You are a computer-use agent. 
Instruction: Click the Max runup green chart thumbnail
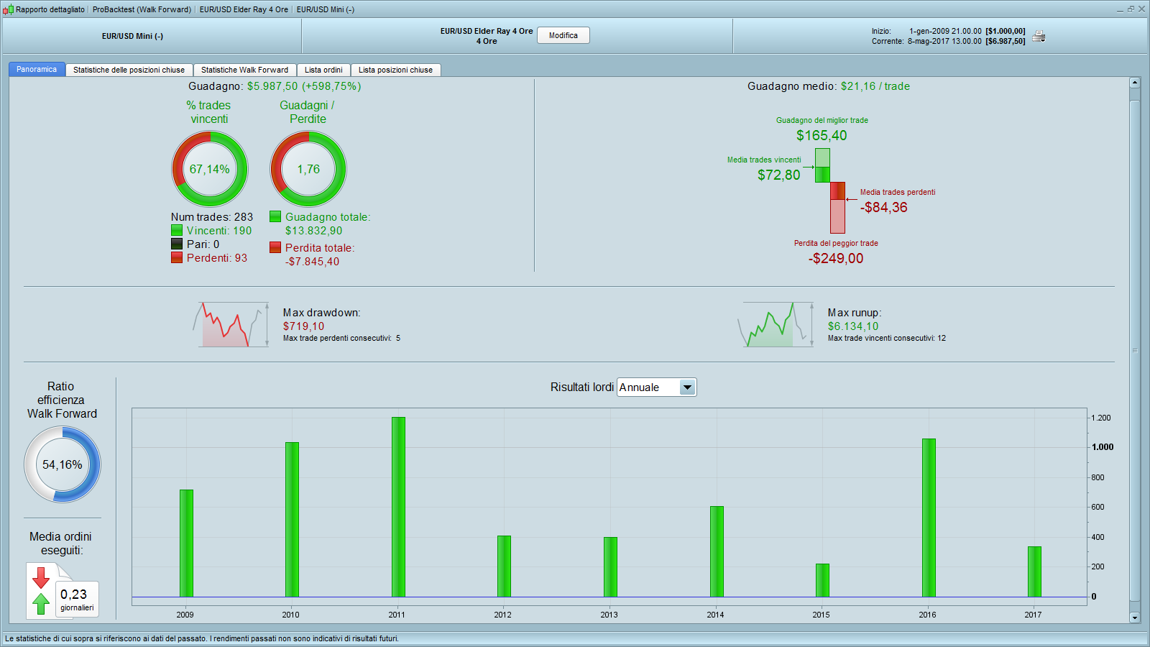pos(776,324)
